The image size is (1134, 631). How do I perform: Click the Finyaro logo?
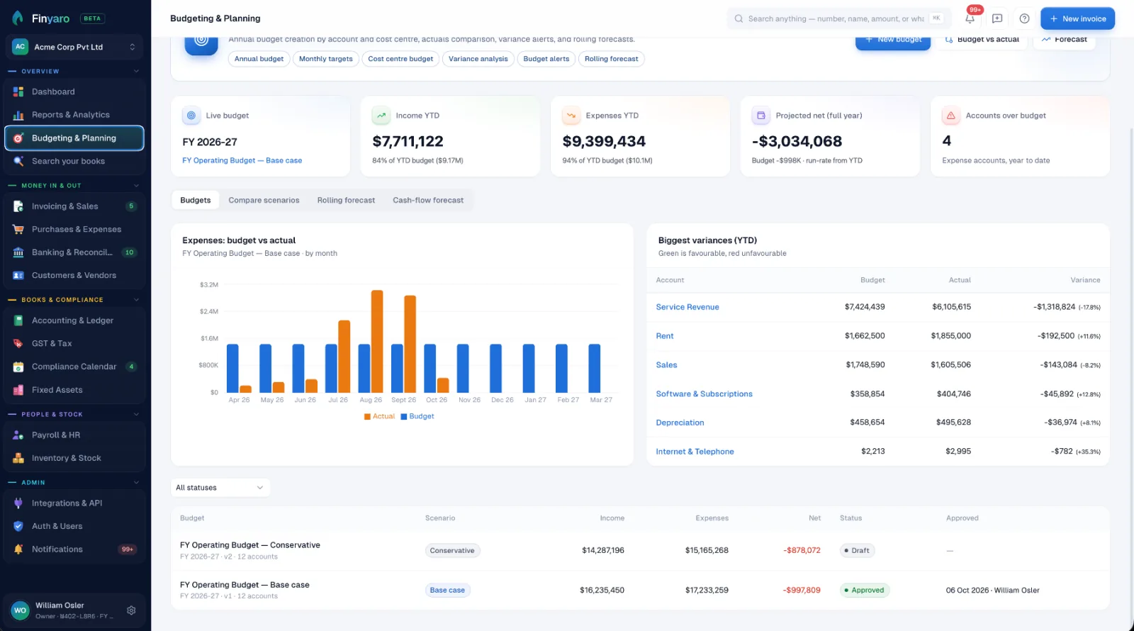41,18
